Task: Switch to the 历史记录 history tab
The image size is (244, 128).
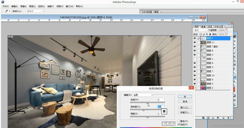Action: pos(219,27)
